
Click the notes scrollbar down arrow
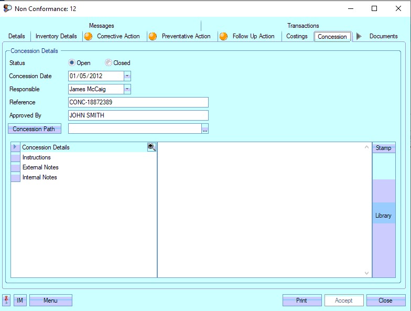point(367,273)
